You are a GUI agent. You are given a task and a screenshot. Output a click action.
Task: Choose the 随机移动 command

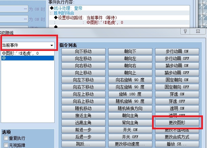(83, 108)
